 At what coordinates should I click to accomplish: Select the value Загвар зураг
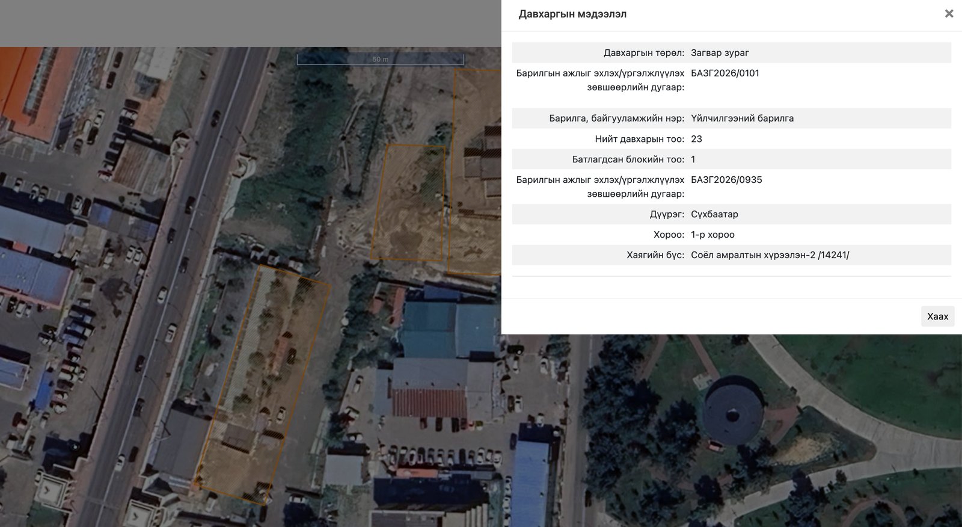point(720,53)
